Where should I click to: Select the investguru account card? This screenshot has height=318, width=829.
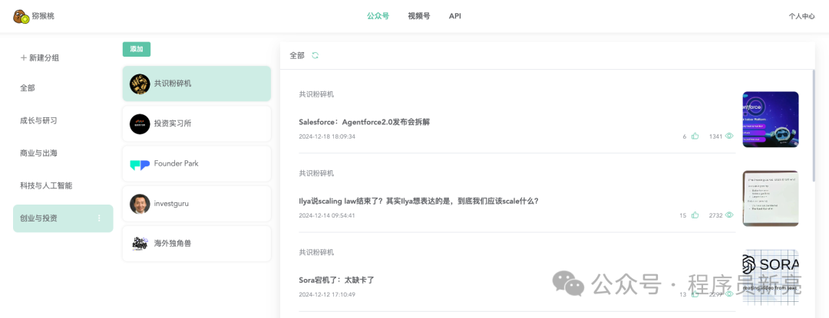tap(197, 204)
